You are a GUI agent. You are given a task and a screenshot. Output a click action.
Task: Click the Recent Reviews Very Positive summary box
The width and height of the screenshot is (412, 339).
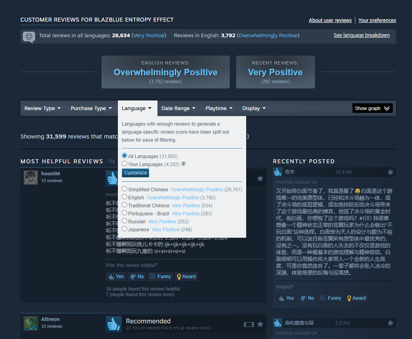point(275,72)
